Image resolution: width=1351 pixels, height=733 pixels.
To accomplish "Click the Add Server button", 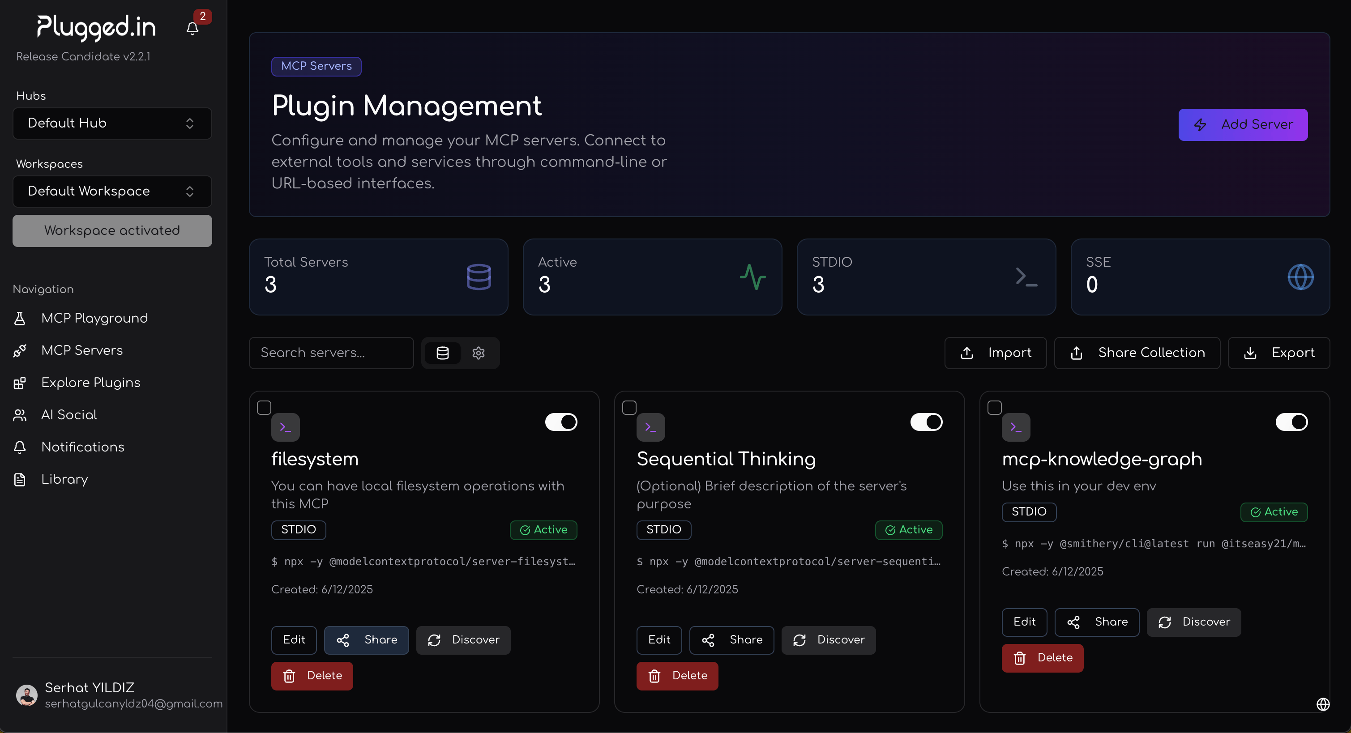I will click(1243, 125).
